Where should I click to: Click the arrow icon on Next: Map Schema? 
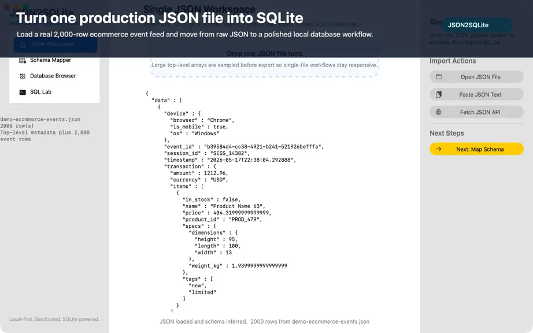439,149
